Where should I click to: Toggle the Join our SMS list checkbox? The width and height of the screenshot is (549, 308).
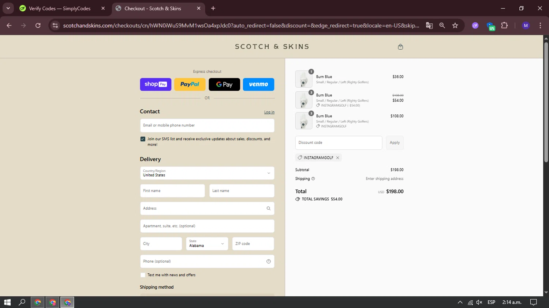pyautogui.click(x=143, y=139)
